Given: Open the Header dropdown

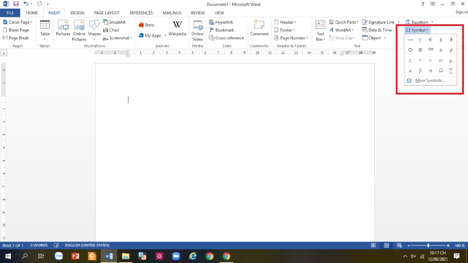Looking at the screenshot, I should tap(285, 22).
